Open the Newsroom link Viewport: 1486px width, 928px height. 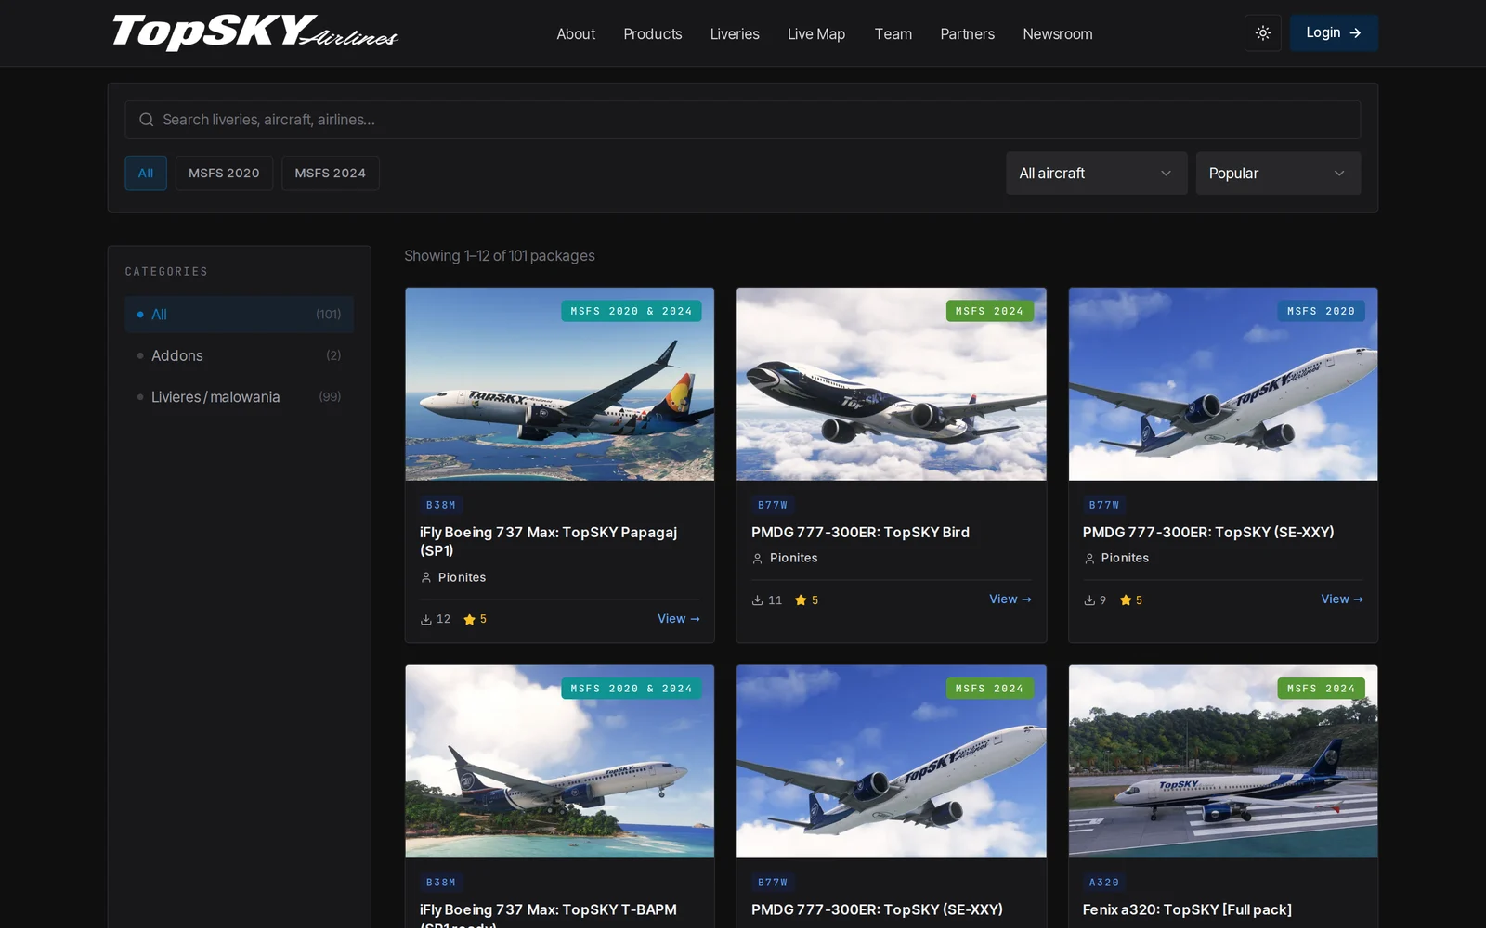click(x=1058, y=34)
